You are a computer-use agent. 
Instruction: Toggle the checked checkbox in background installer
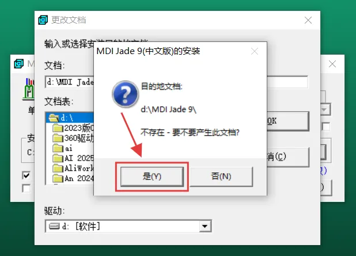26,175
